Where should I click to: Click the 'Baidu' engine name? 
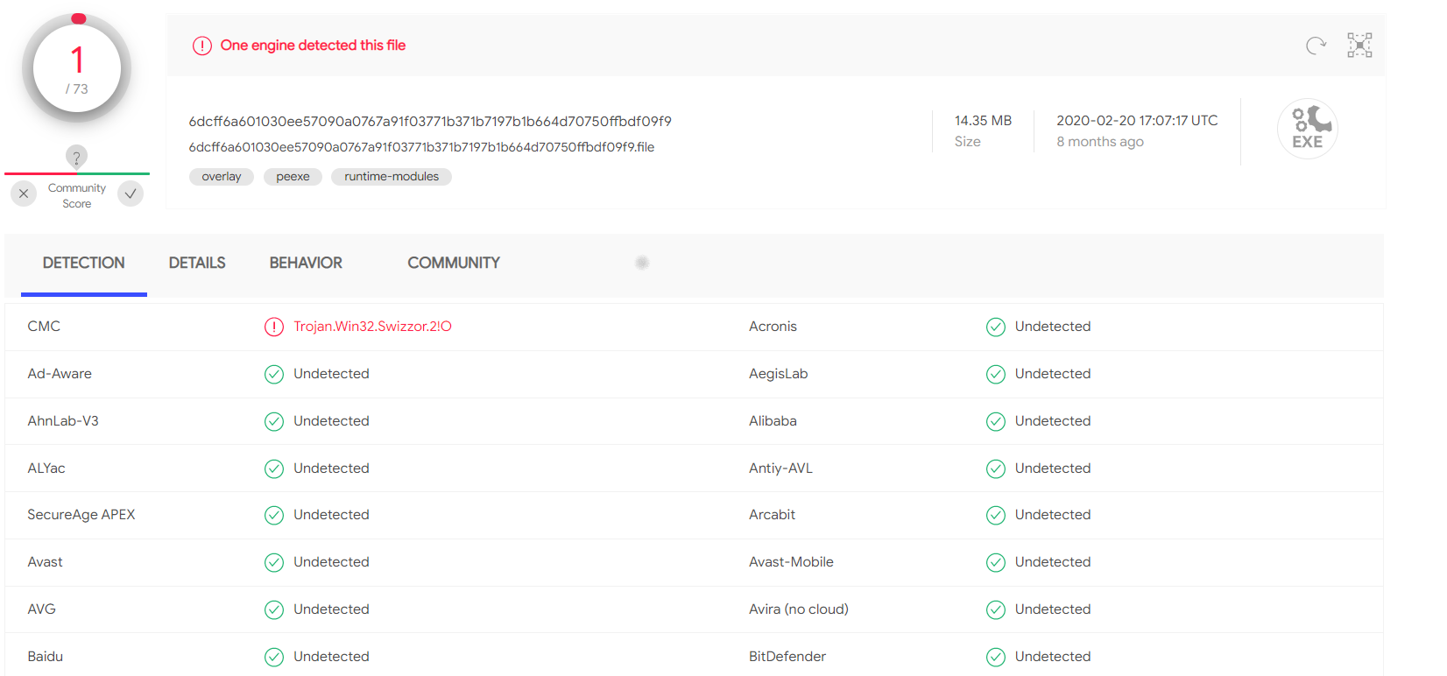click(x=45, y=657)
